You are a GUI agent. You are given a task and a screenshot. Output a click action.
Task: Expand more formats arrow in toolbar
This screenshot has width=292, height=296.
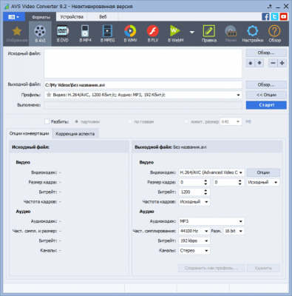pyautogui.click(x=192, y=33)
